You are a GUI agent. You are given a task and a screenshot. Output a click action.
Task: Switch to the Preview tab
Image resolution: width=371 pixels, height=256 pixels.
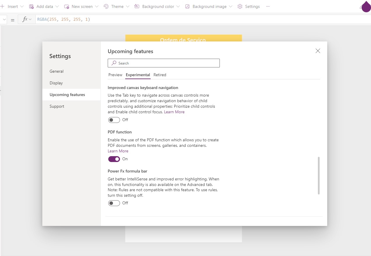[115, 75]
